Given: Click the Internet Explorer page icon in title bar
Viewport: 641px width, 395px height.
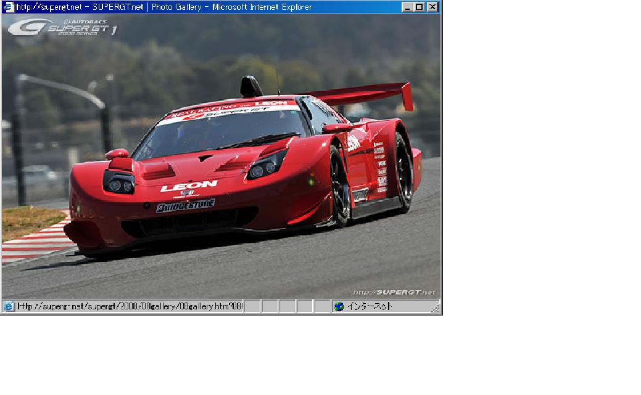Looking at the screenshot, I should coord(9,7).
